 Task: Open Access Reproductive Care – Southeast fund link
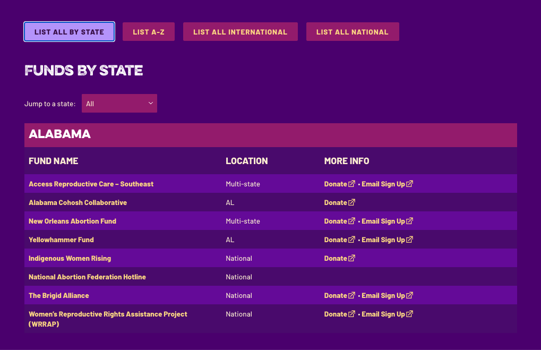[91, 184]
